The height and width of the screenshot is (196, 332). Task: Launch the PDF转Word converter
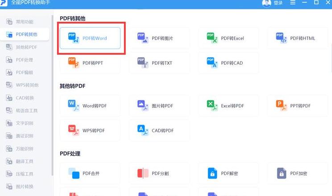tap(90, 38)
